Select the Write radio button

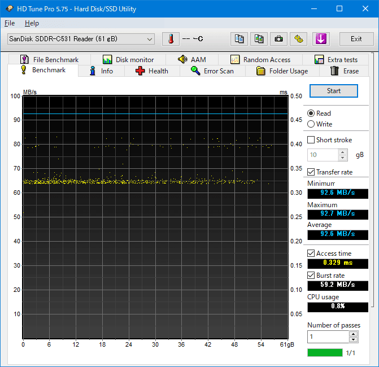(311, 124)
